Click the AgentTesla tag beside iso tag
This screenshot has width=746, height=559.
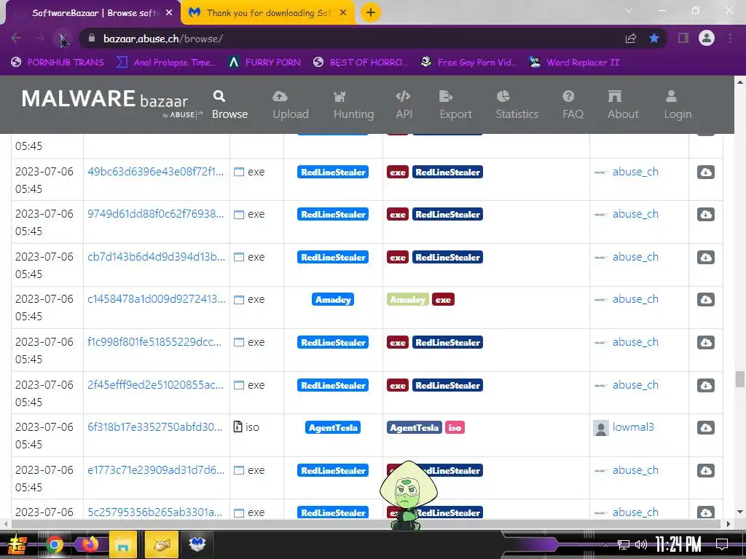click(415, 427)
